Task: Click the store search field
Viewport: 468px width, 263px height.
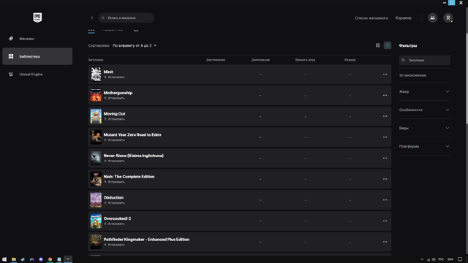Action: (x=127, y=18)
